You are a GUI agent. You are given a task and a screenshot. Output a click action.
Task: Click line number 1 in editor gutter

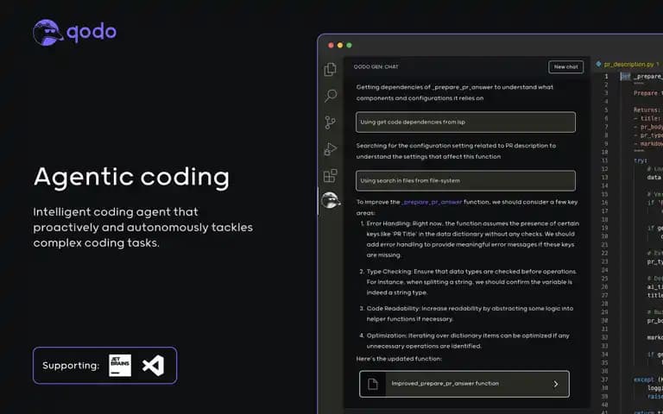coord(606,77)
